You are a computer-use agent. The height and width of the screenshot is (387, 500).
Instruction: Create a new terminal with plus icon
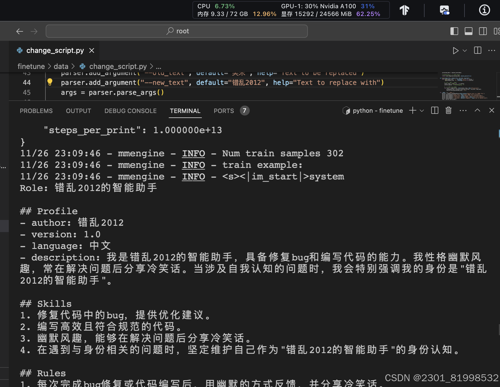pyautogui.click(x=412, y=111)
